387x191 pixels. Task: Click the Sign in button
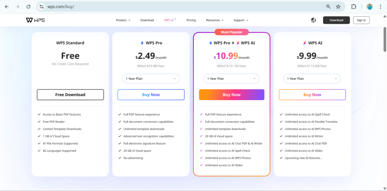click(x=361, y=20)
